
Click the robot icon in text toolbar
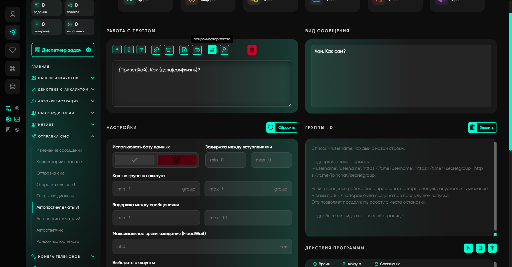point(197,50)
